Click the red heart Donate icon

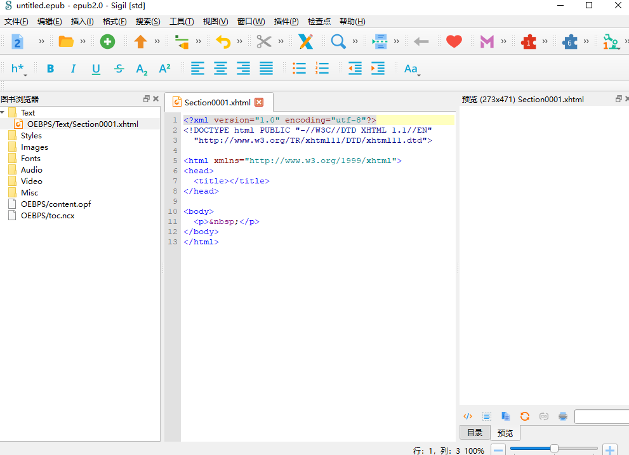[454, 42]
